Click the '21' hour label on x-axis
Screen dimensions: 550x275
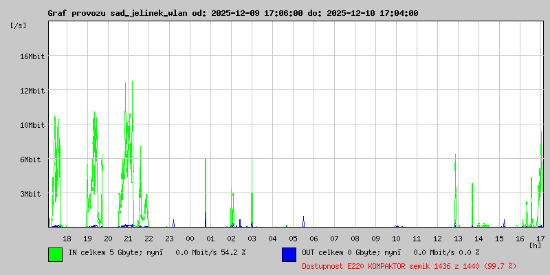tap(129, 239)
